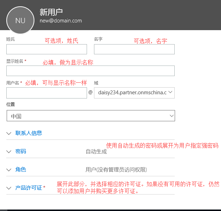Image resolution: width=221 pixels, height=211 pixels.
Task: Click the chevron icon beside 联系人信息
Action: point(9,133)
